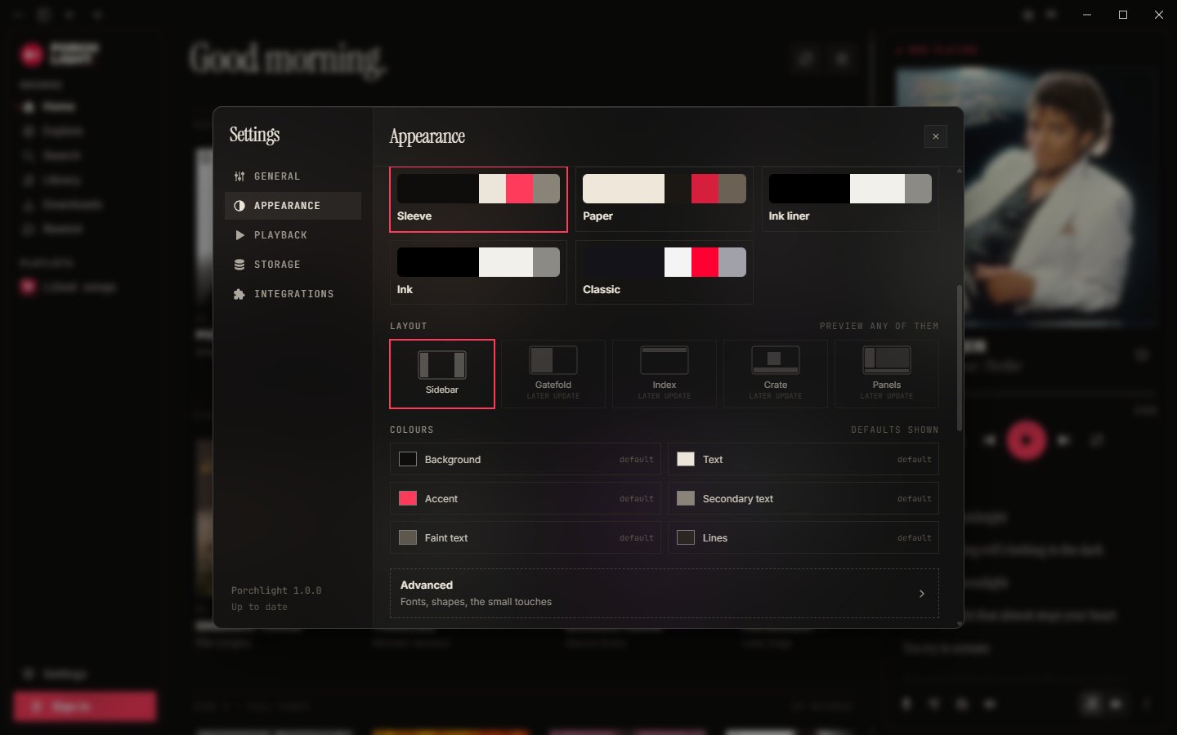
Task: Preview the Index layout
Action: pos(665,374)
